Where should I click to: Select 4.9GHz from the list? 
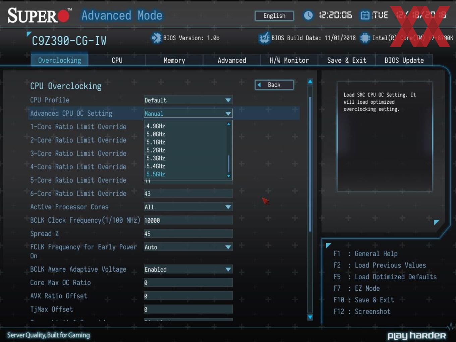(x=156, y=126)
